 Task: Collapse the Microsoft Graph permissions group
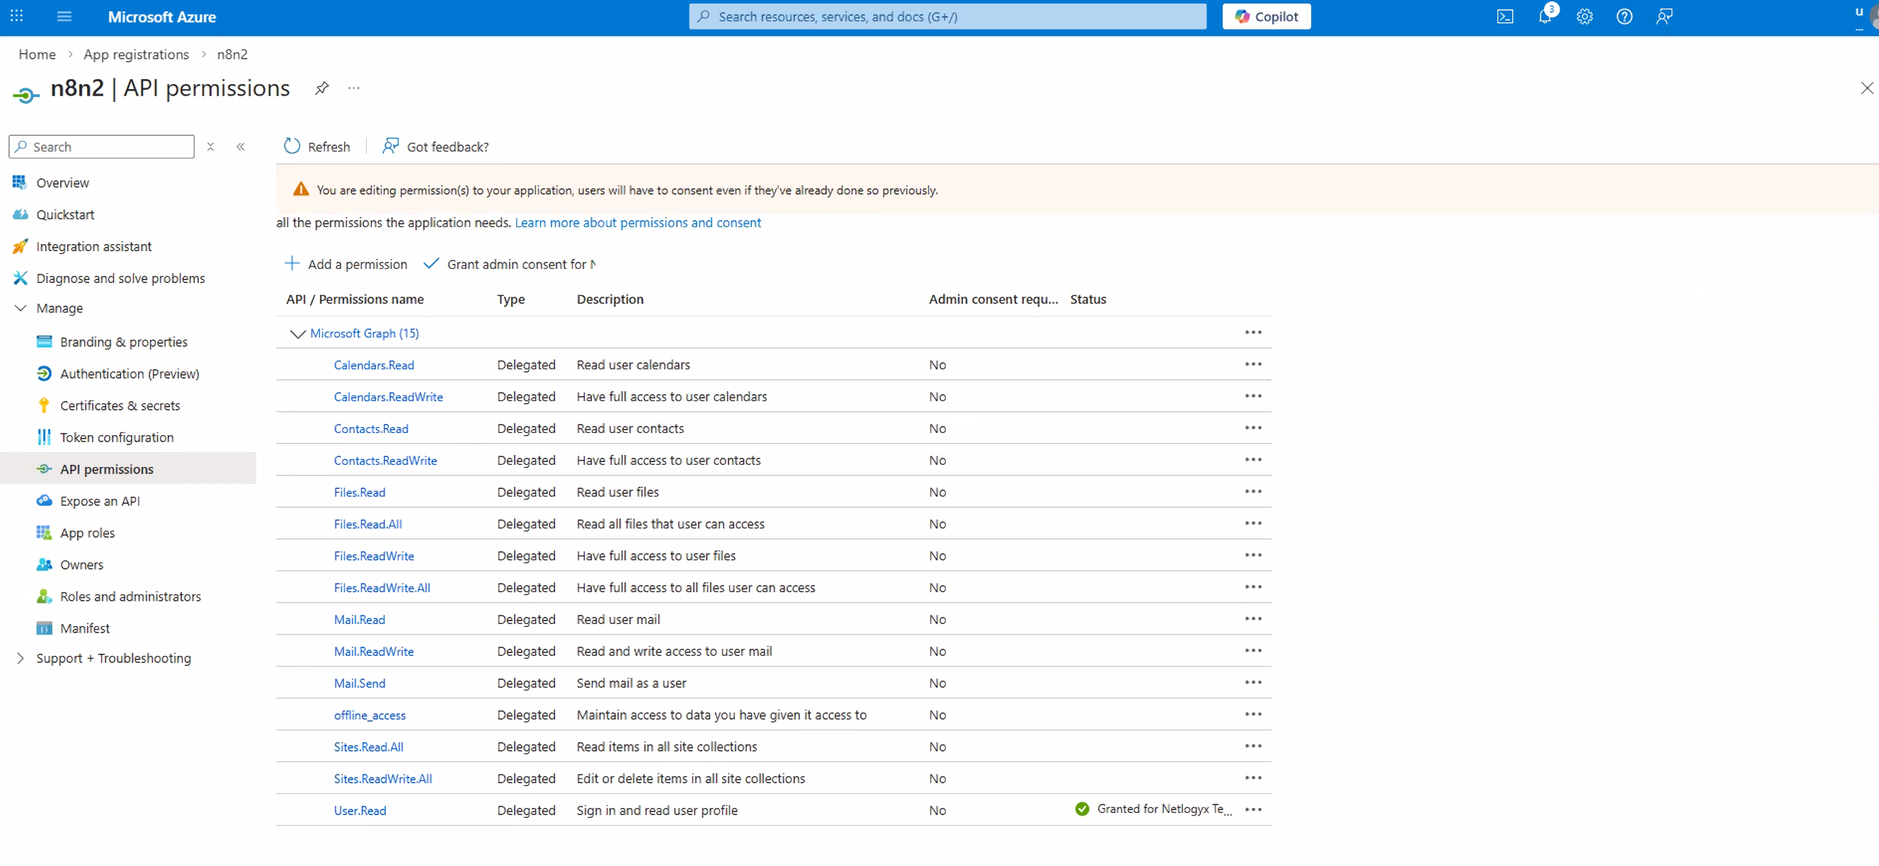coord(297,334)
